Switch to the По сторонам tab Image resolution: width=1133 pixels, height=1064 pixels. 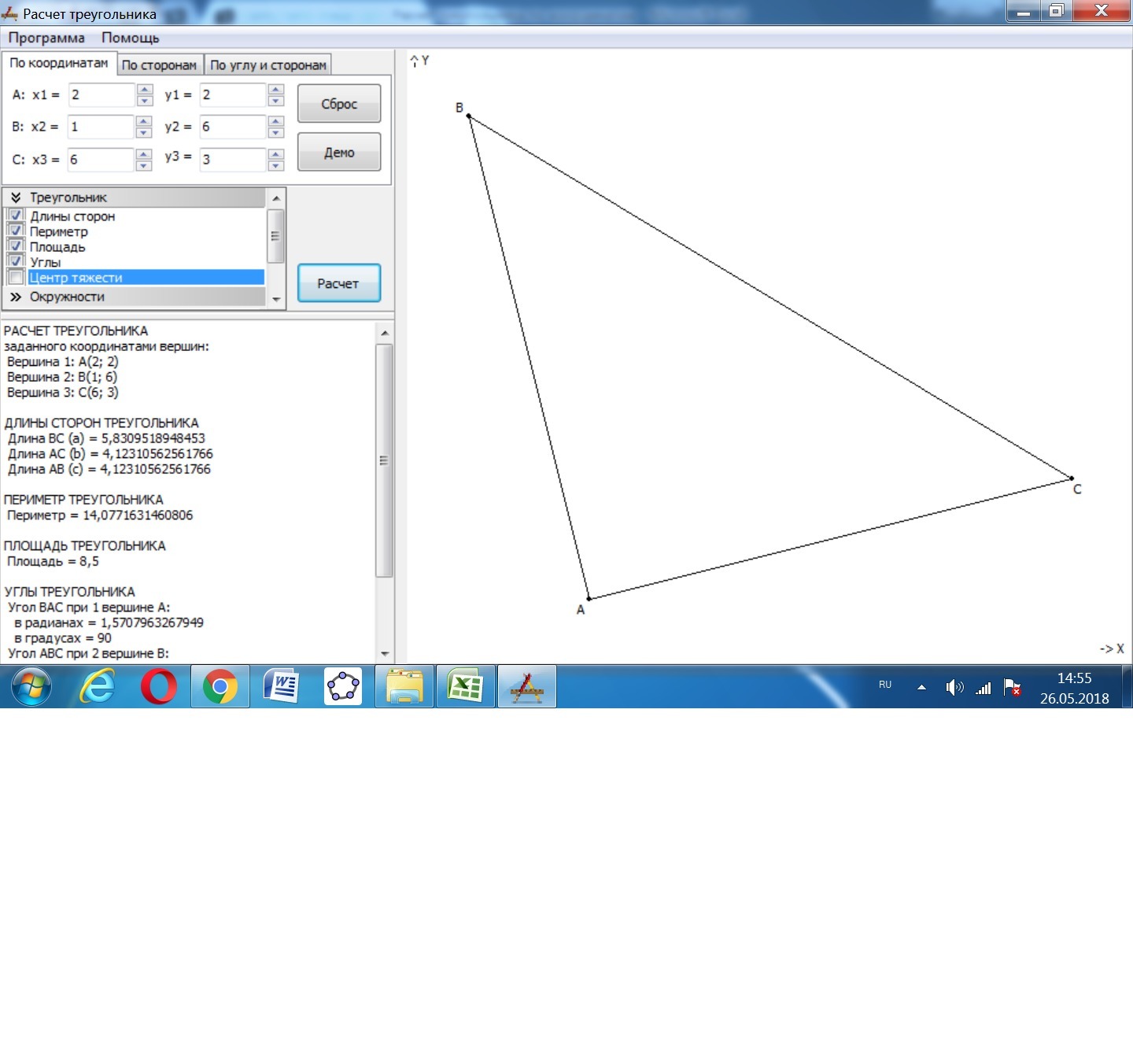click(159, 65)
